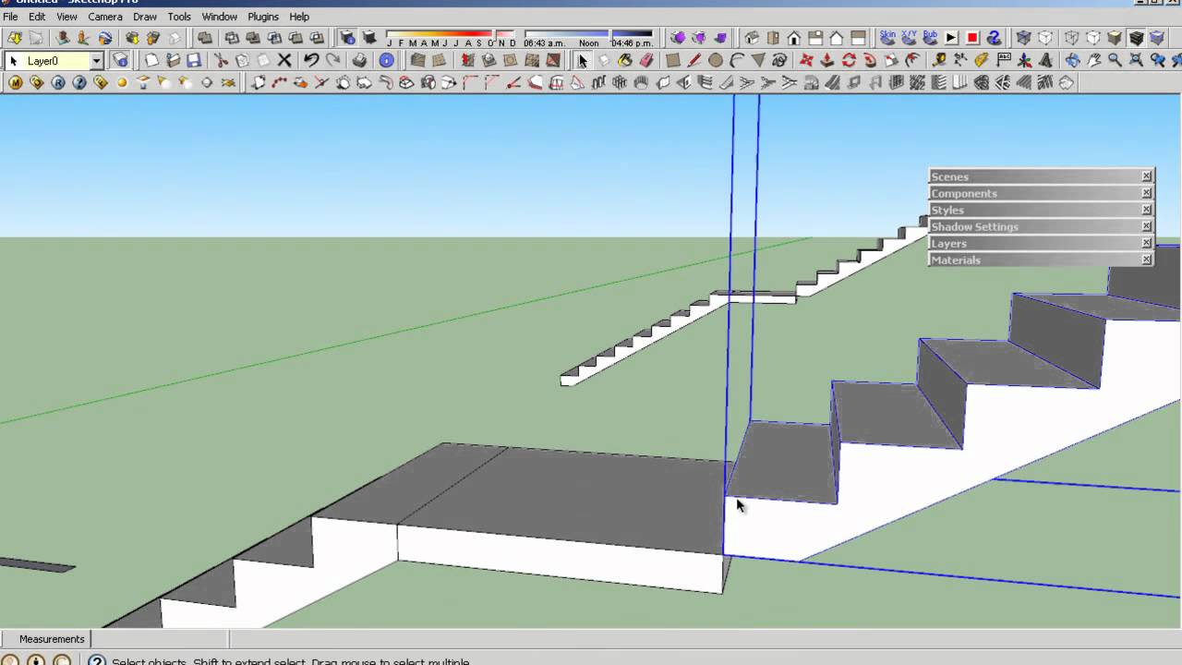Close the Materials panel

point(1147,260)
